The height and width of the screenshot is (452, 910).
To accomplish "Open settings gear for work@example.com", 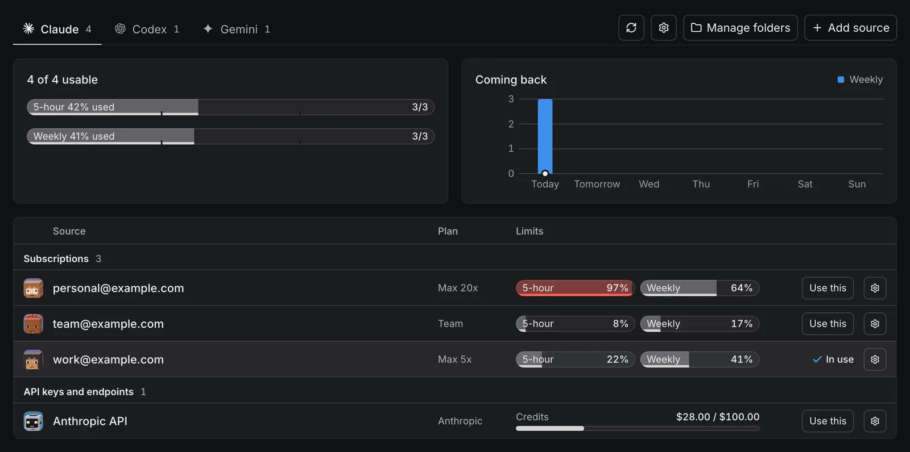I will tap(875, 359).
